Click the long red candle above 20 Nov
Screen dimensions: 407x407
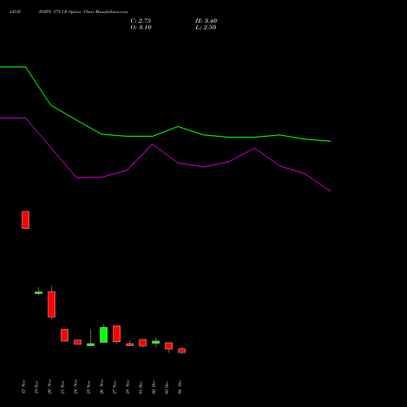(x=51, y=304)
